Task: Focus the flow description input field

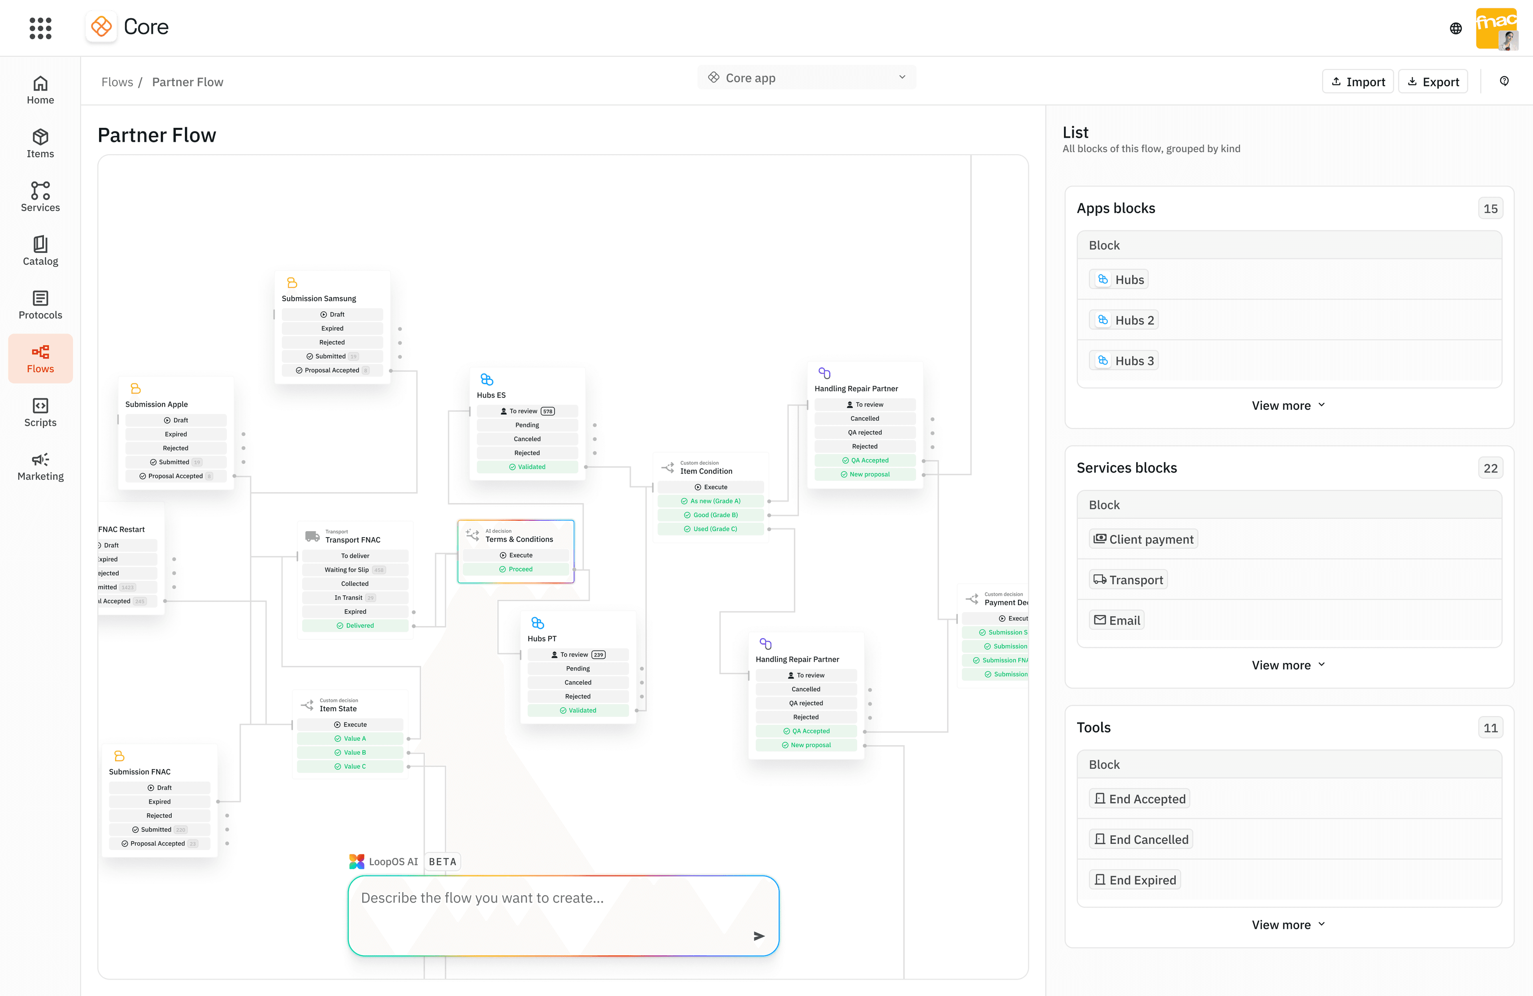Action: (564, 915)
